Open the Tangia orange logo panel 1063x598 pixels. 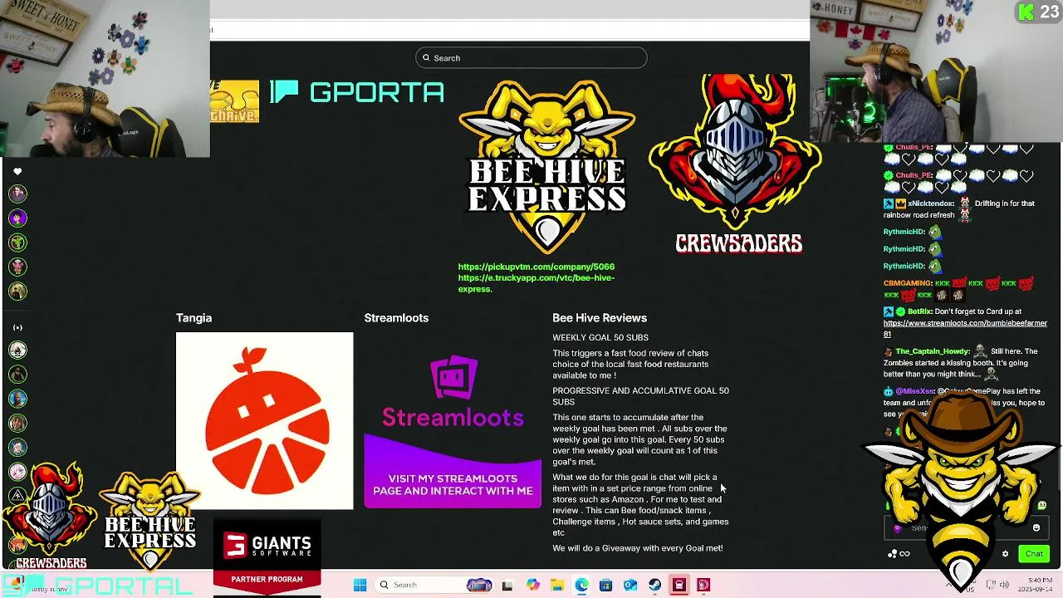[264, 420]
